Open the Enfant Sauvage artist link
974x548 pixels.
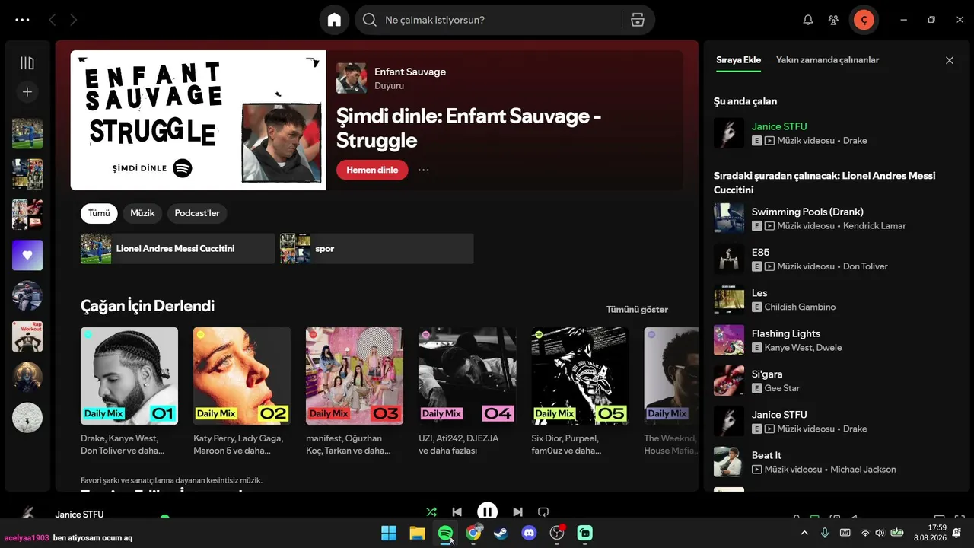410,72
